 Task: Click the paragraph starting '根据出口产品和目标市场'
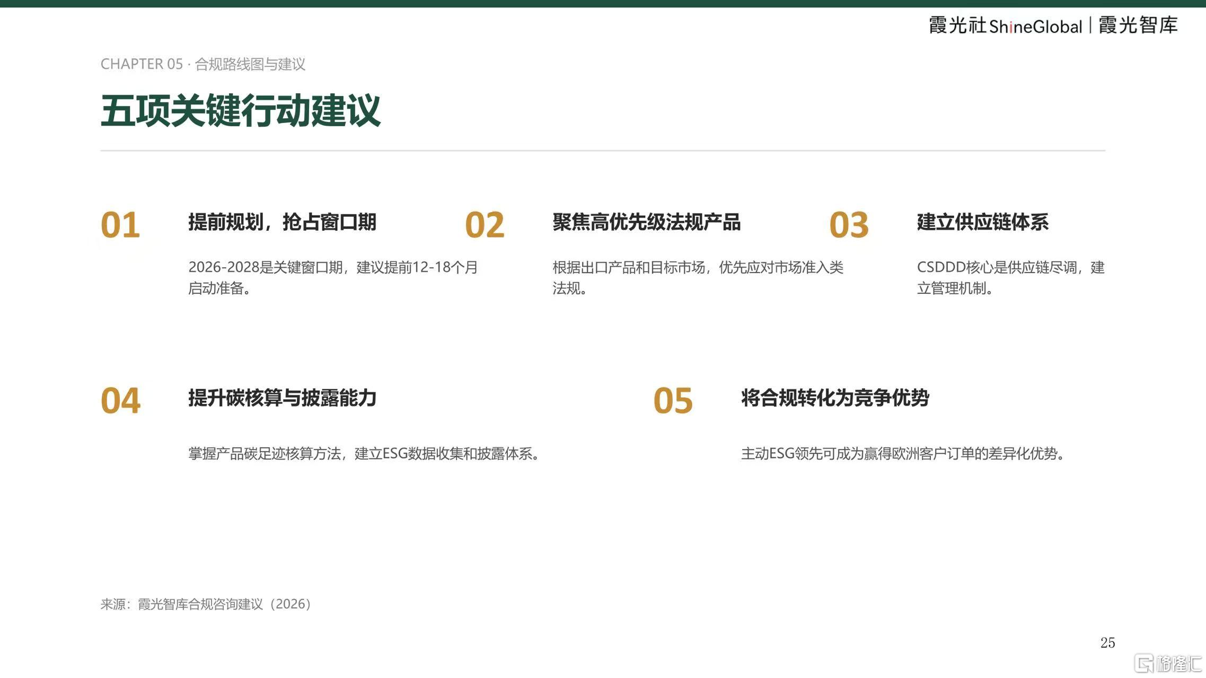(x=698, y=277)
